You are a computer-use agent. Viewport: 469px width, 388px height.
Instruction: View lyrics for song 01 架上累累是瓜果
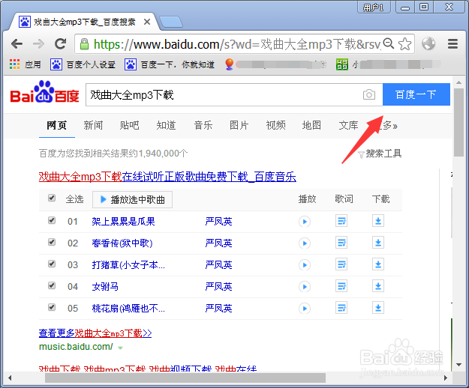[x=341, y=221]
